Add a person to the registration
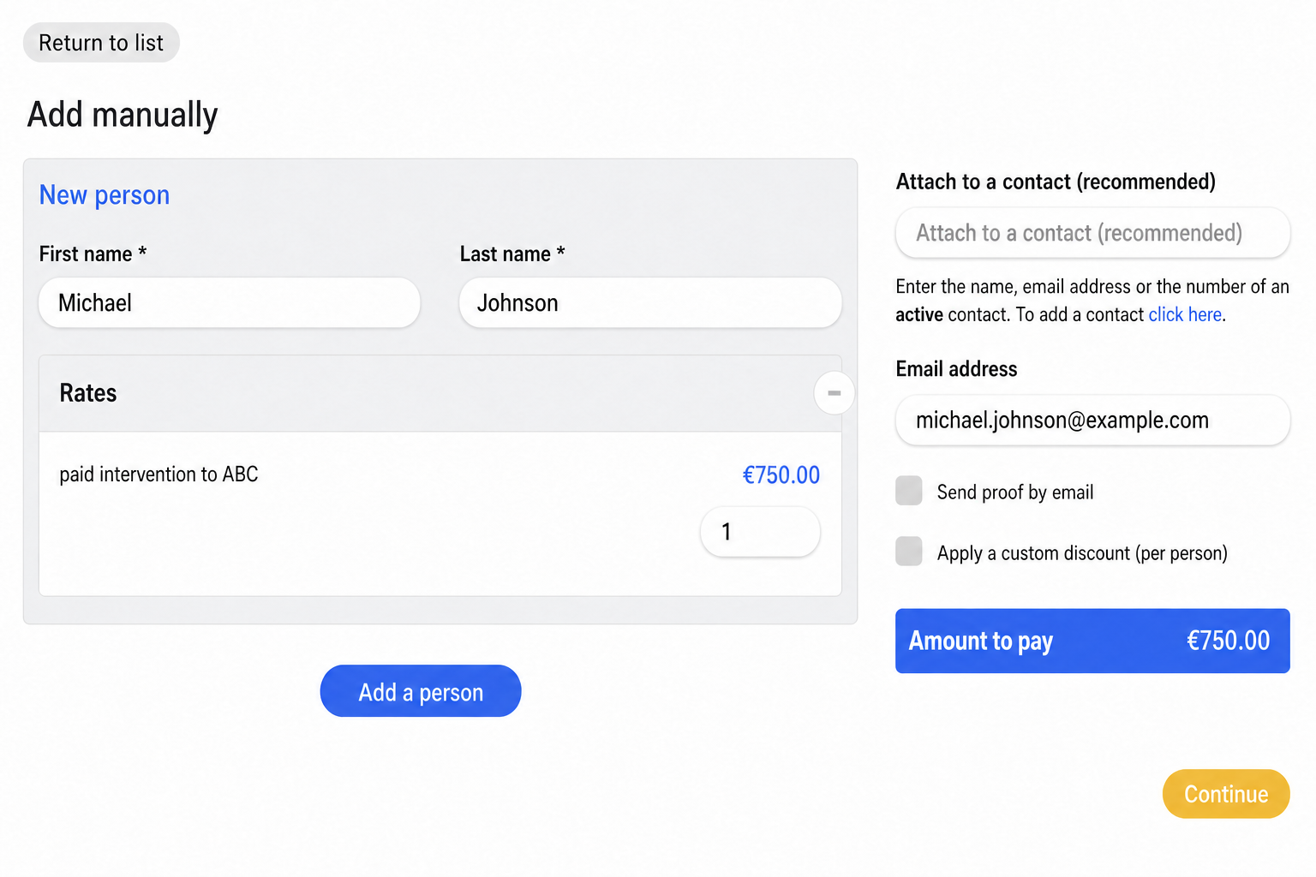 pyautogui.click(x=421, y=691)
